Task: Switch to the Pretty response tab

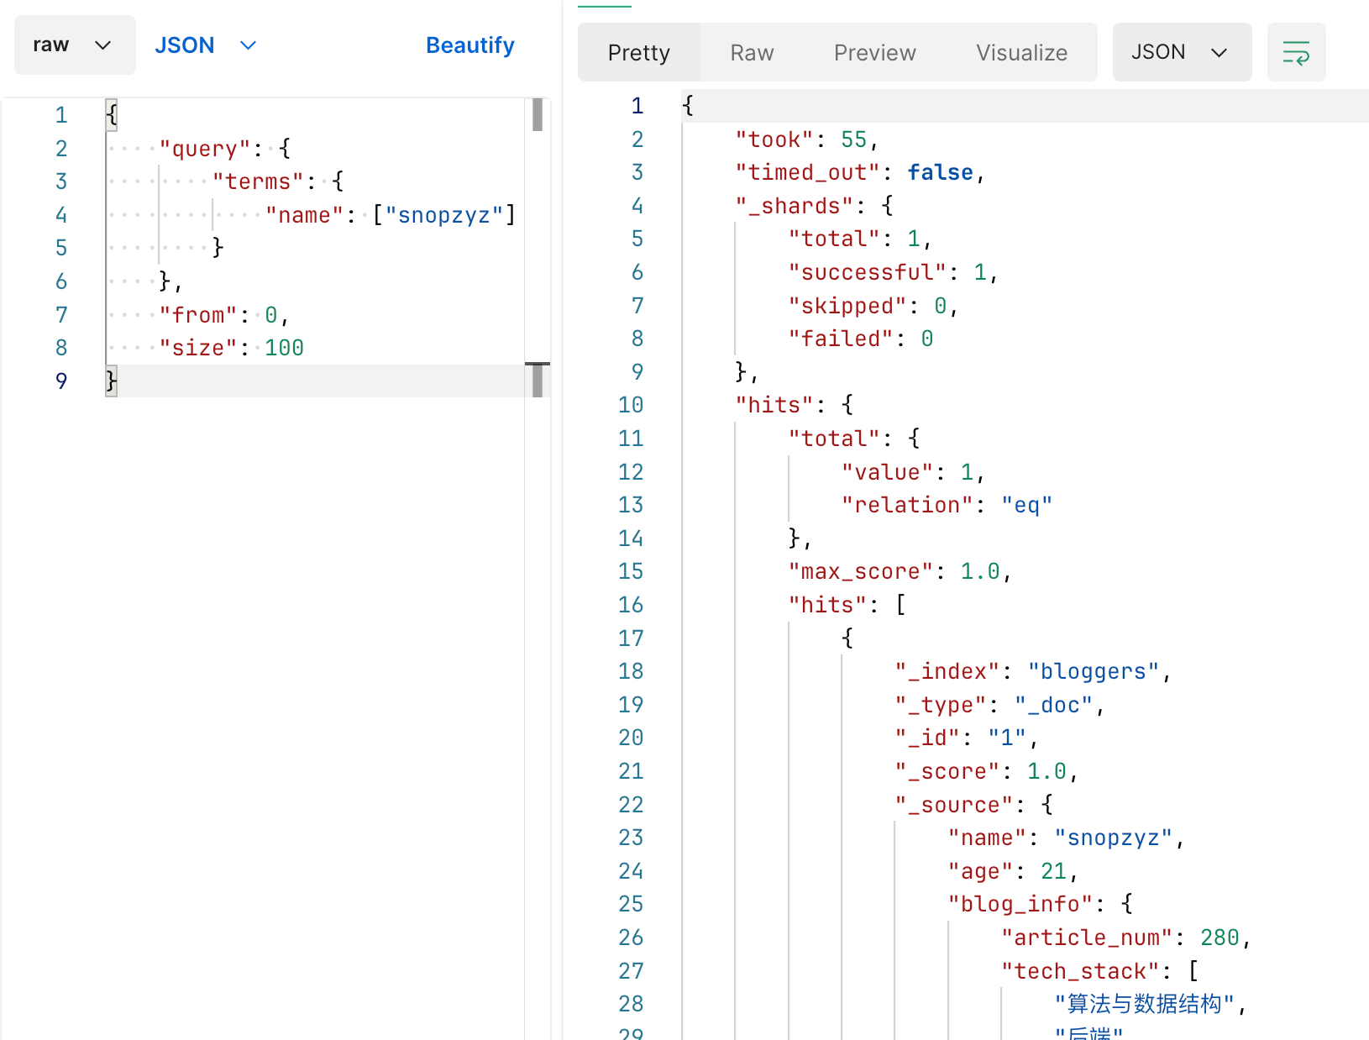Action: point(638,53)
